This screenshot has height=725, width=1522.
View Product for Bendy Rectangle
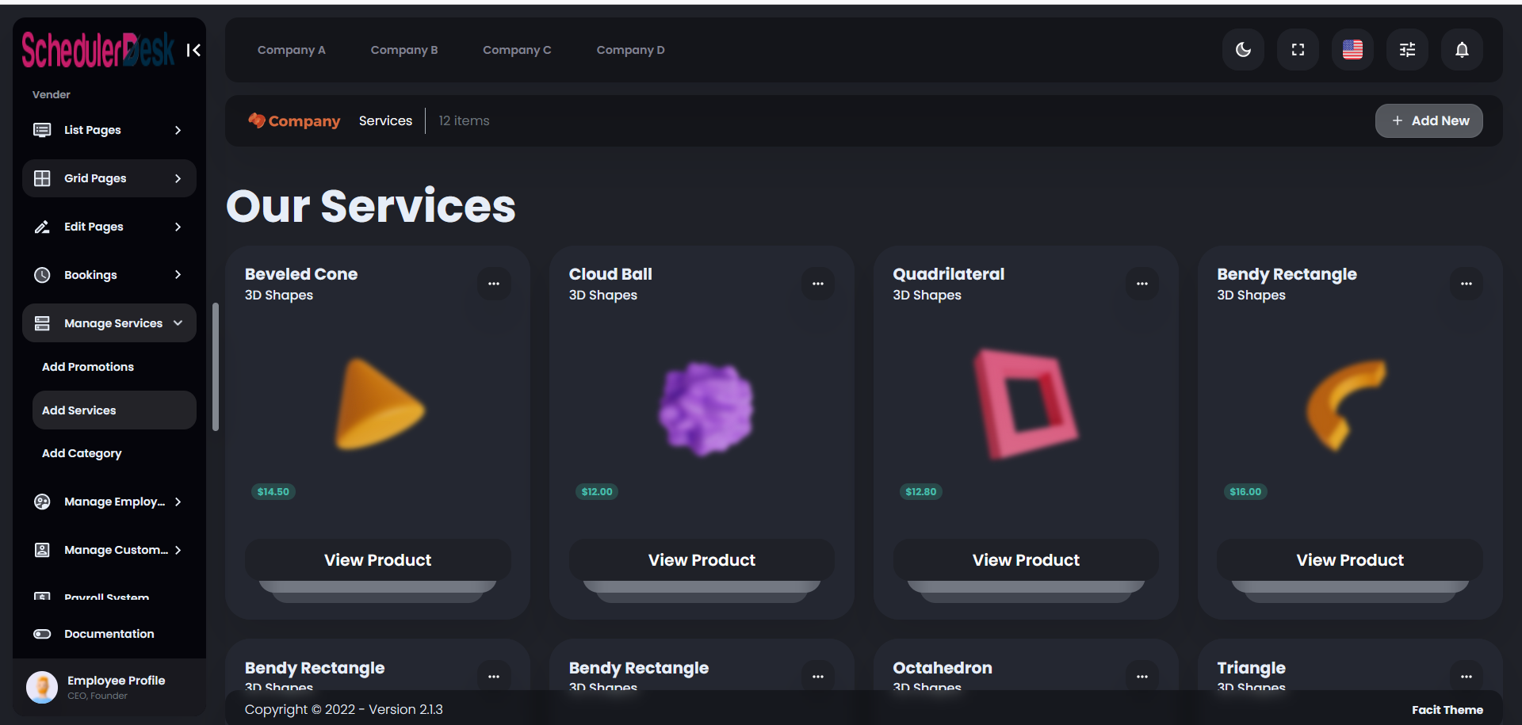click(1349, 560)
